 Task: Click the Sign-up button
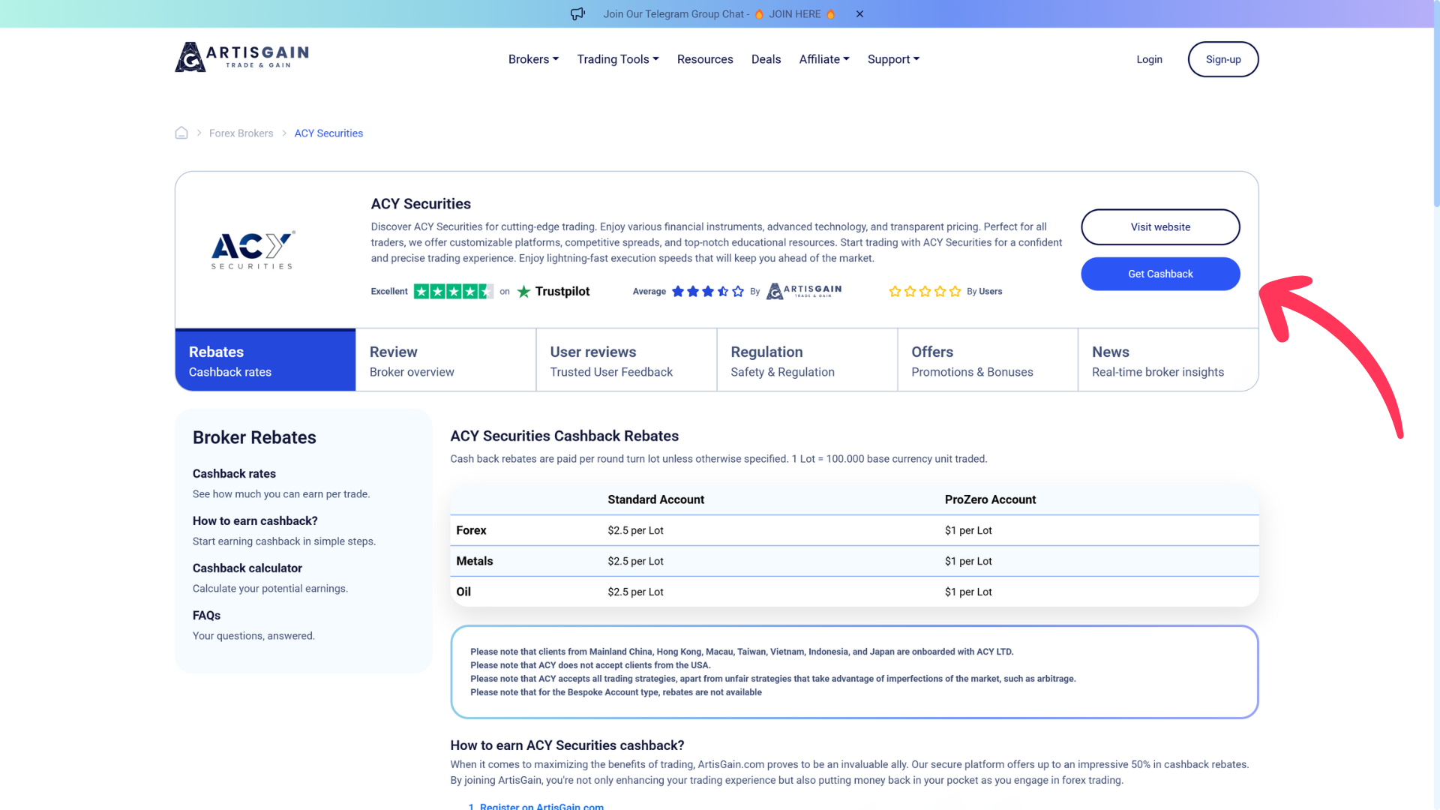pyautogui.click(x=1223, y=59)
